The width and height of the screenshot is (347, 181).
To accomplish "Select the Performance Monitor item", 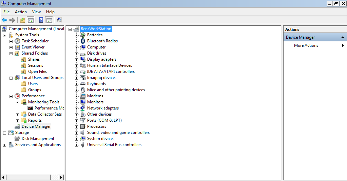I will click(49, 108).
